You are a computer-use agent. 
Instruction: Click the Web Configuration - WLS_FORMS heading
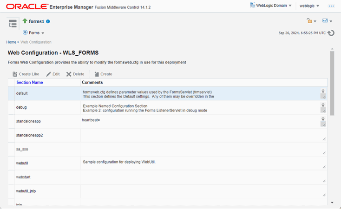(x=53, y=52)
